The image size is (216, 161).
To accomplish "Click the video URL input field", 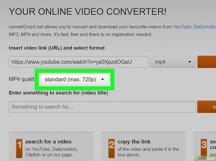I will 79,62.
